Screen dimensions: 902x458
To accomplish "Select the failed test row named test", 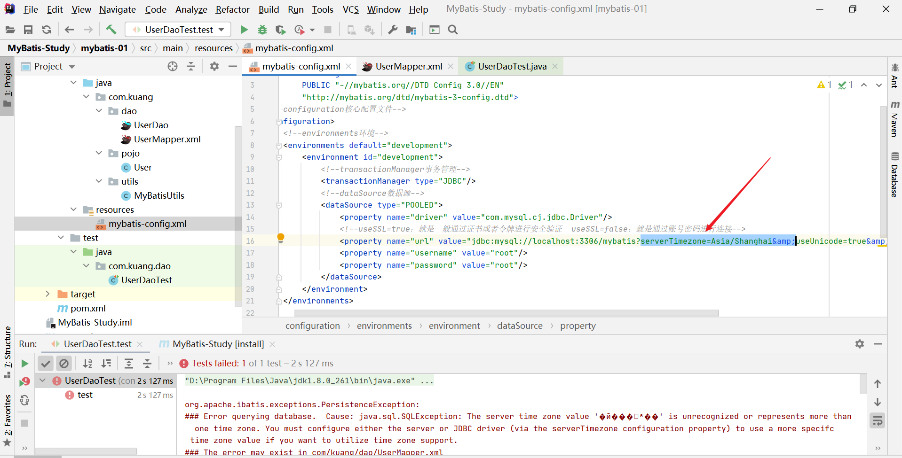I will click(105, 395).
